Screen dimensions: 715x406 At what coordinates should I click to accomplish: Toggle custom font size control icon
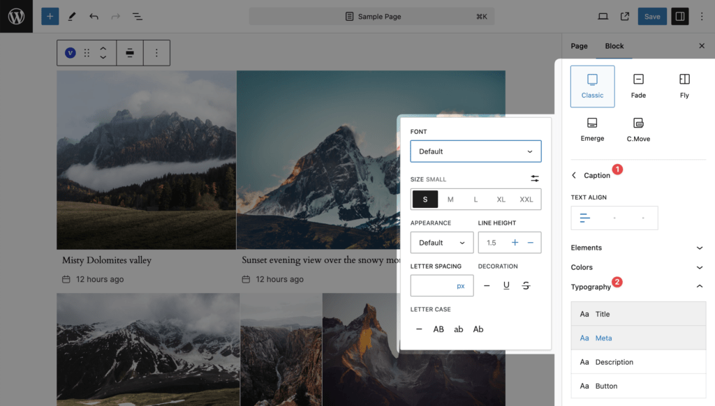[x=535, y=179]
